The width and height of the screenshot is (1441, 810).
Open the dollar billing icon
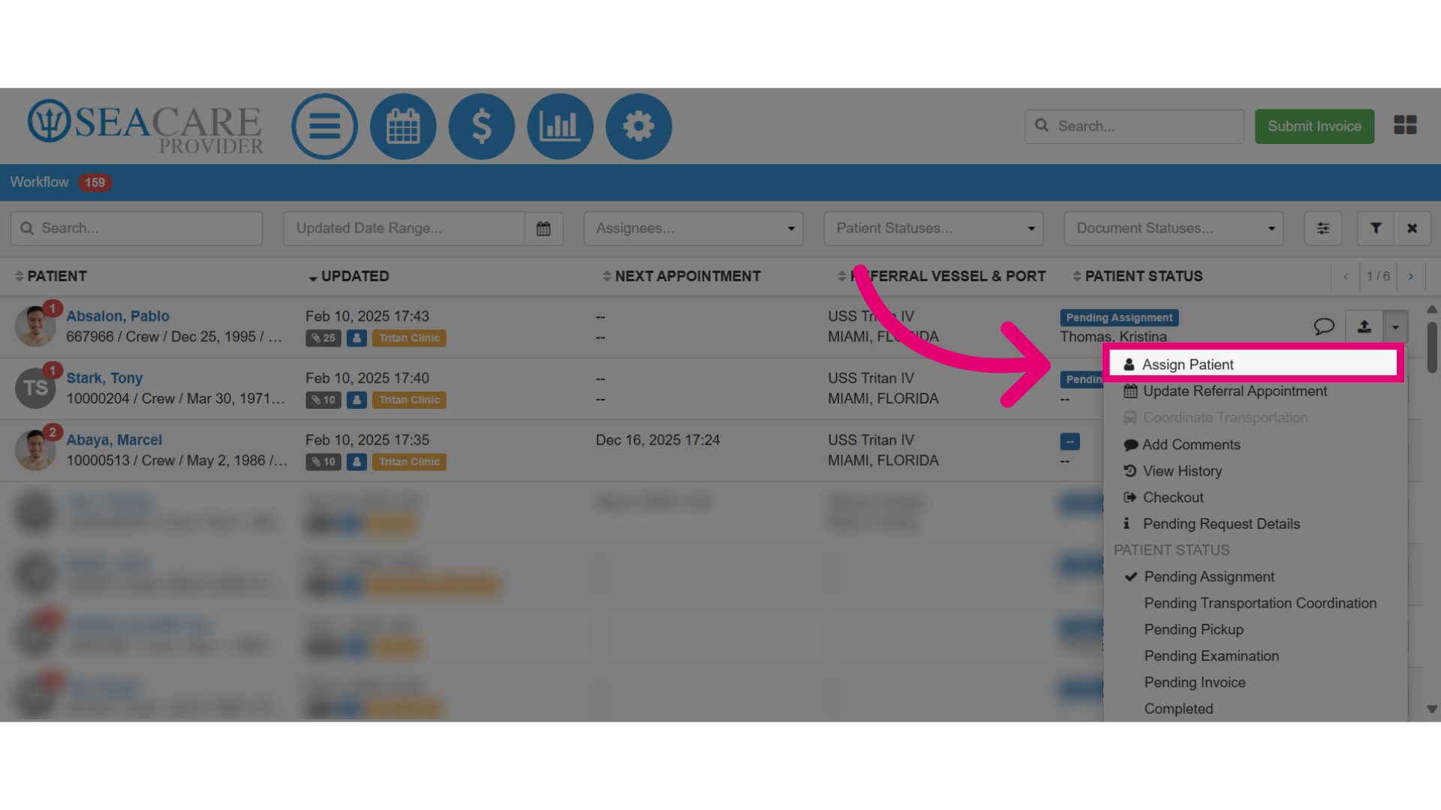point(482,126)
